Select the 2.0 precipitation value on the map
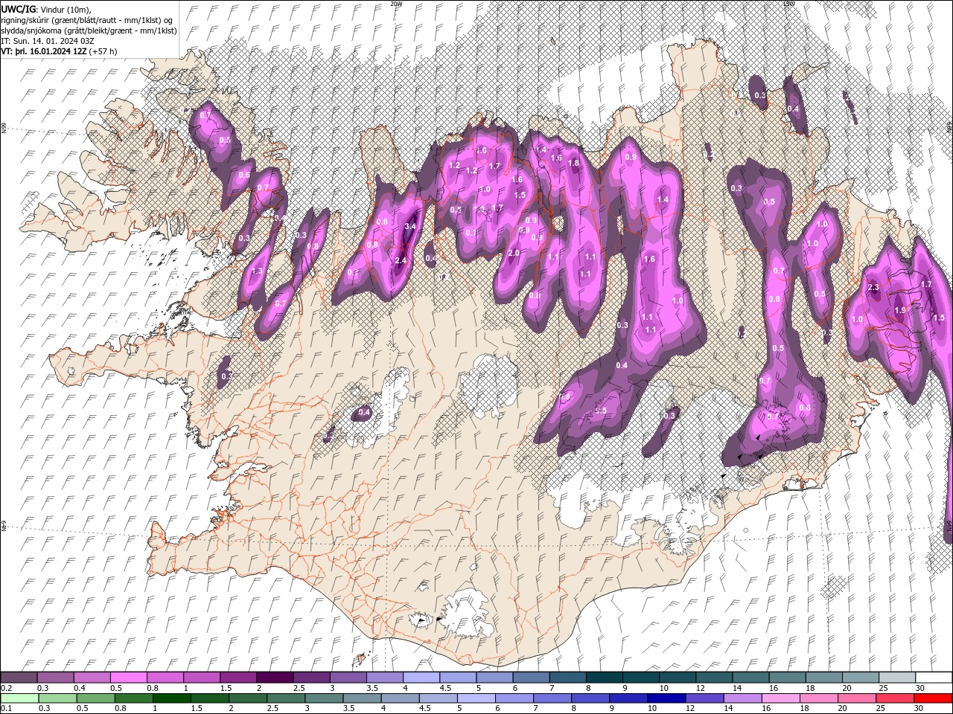Screen dimensions: 953x714 [513, 253]
